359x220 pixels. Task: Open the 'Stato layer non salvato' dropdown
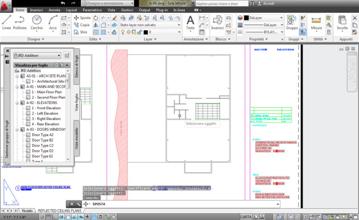click(x=150, y=25)
